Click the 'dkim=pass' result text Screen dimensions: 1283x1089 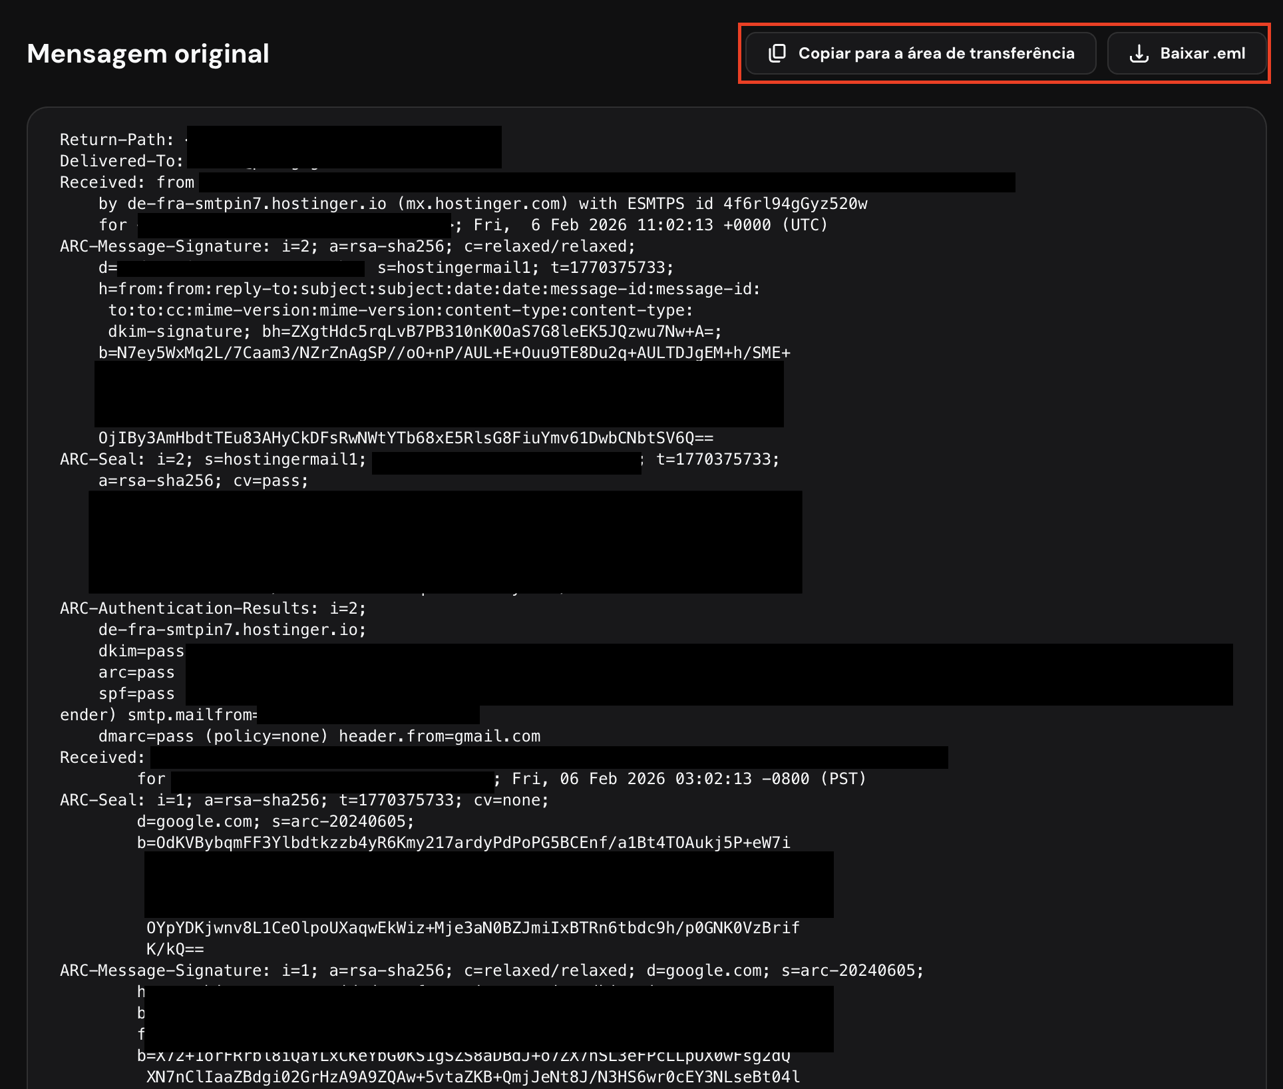click(141, 651)
